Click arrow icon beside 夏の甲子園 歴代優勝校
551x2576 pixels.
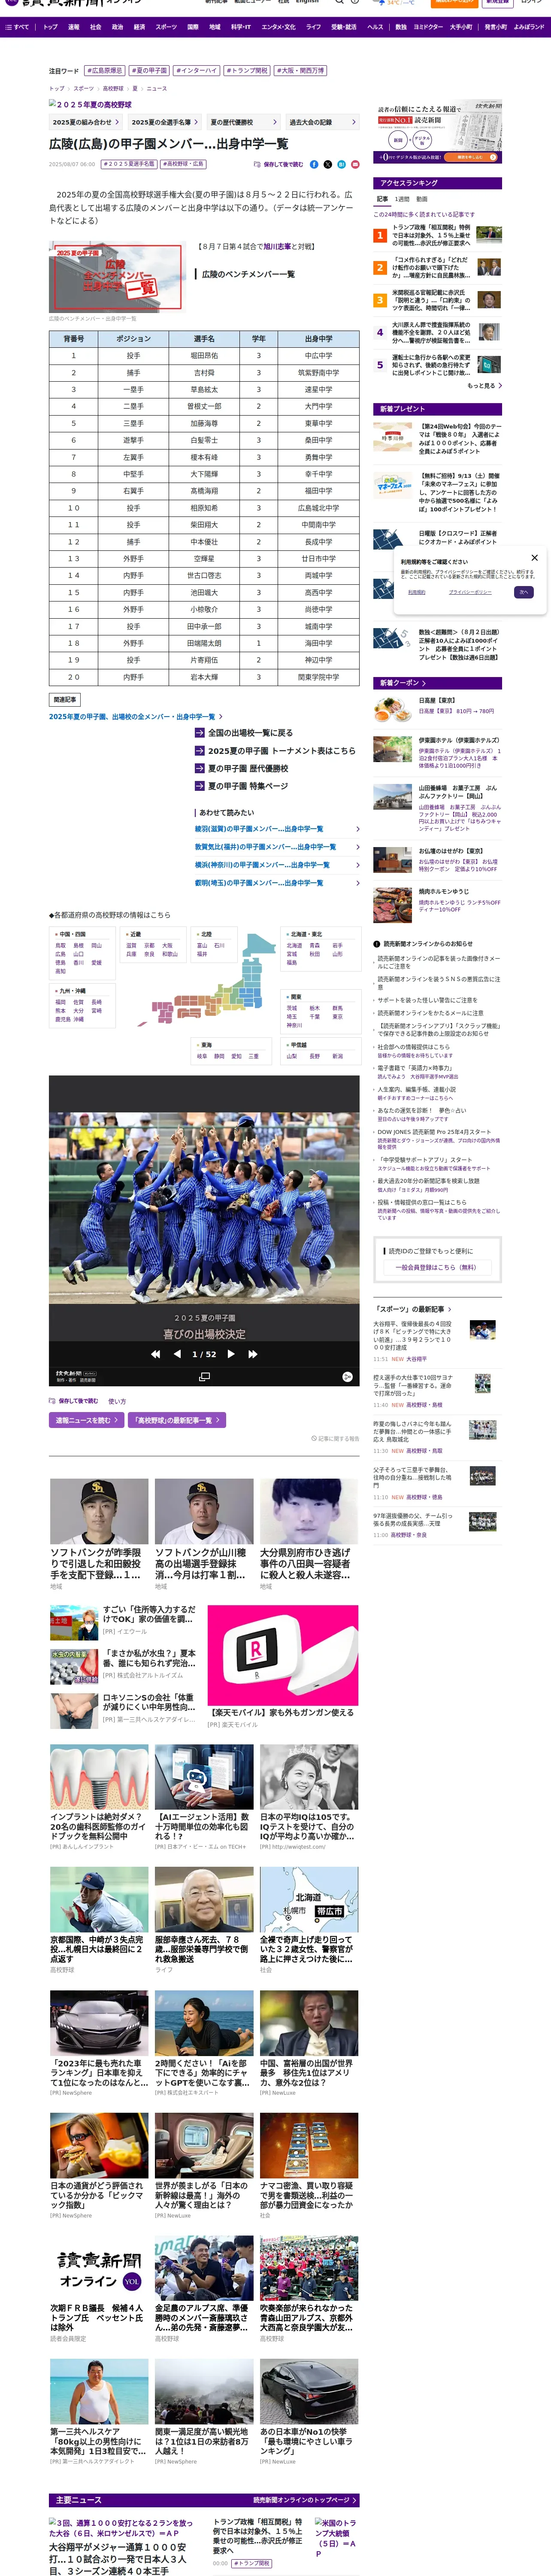click(x=199, y=769)
